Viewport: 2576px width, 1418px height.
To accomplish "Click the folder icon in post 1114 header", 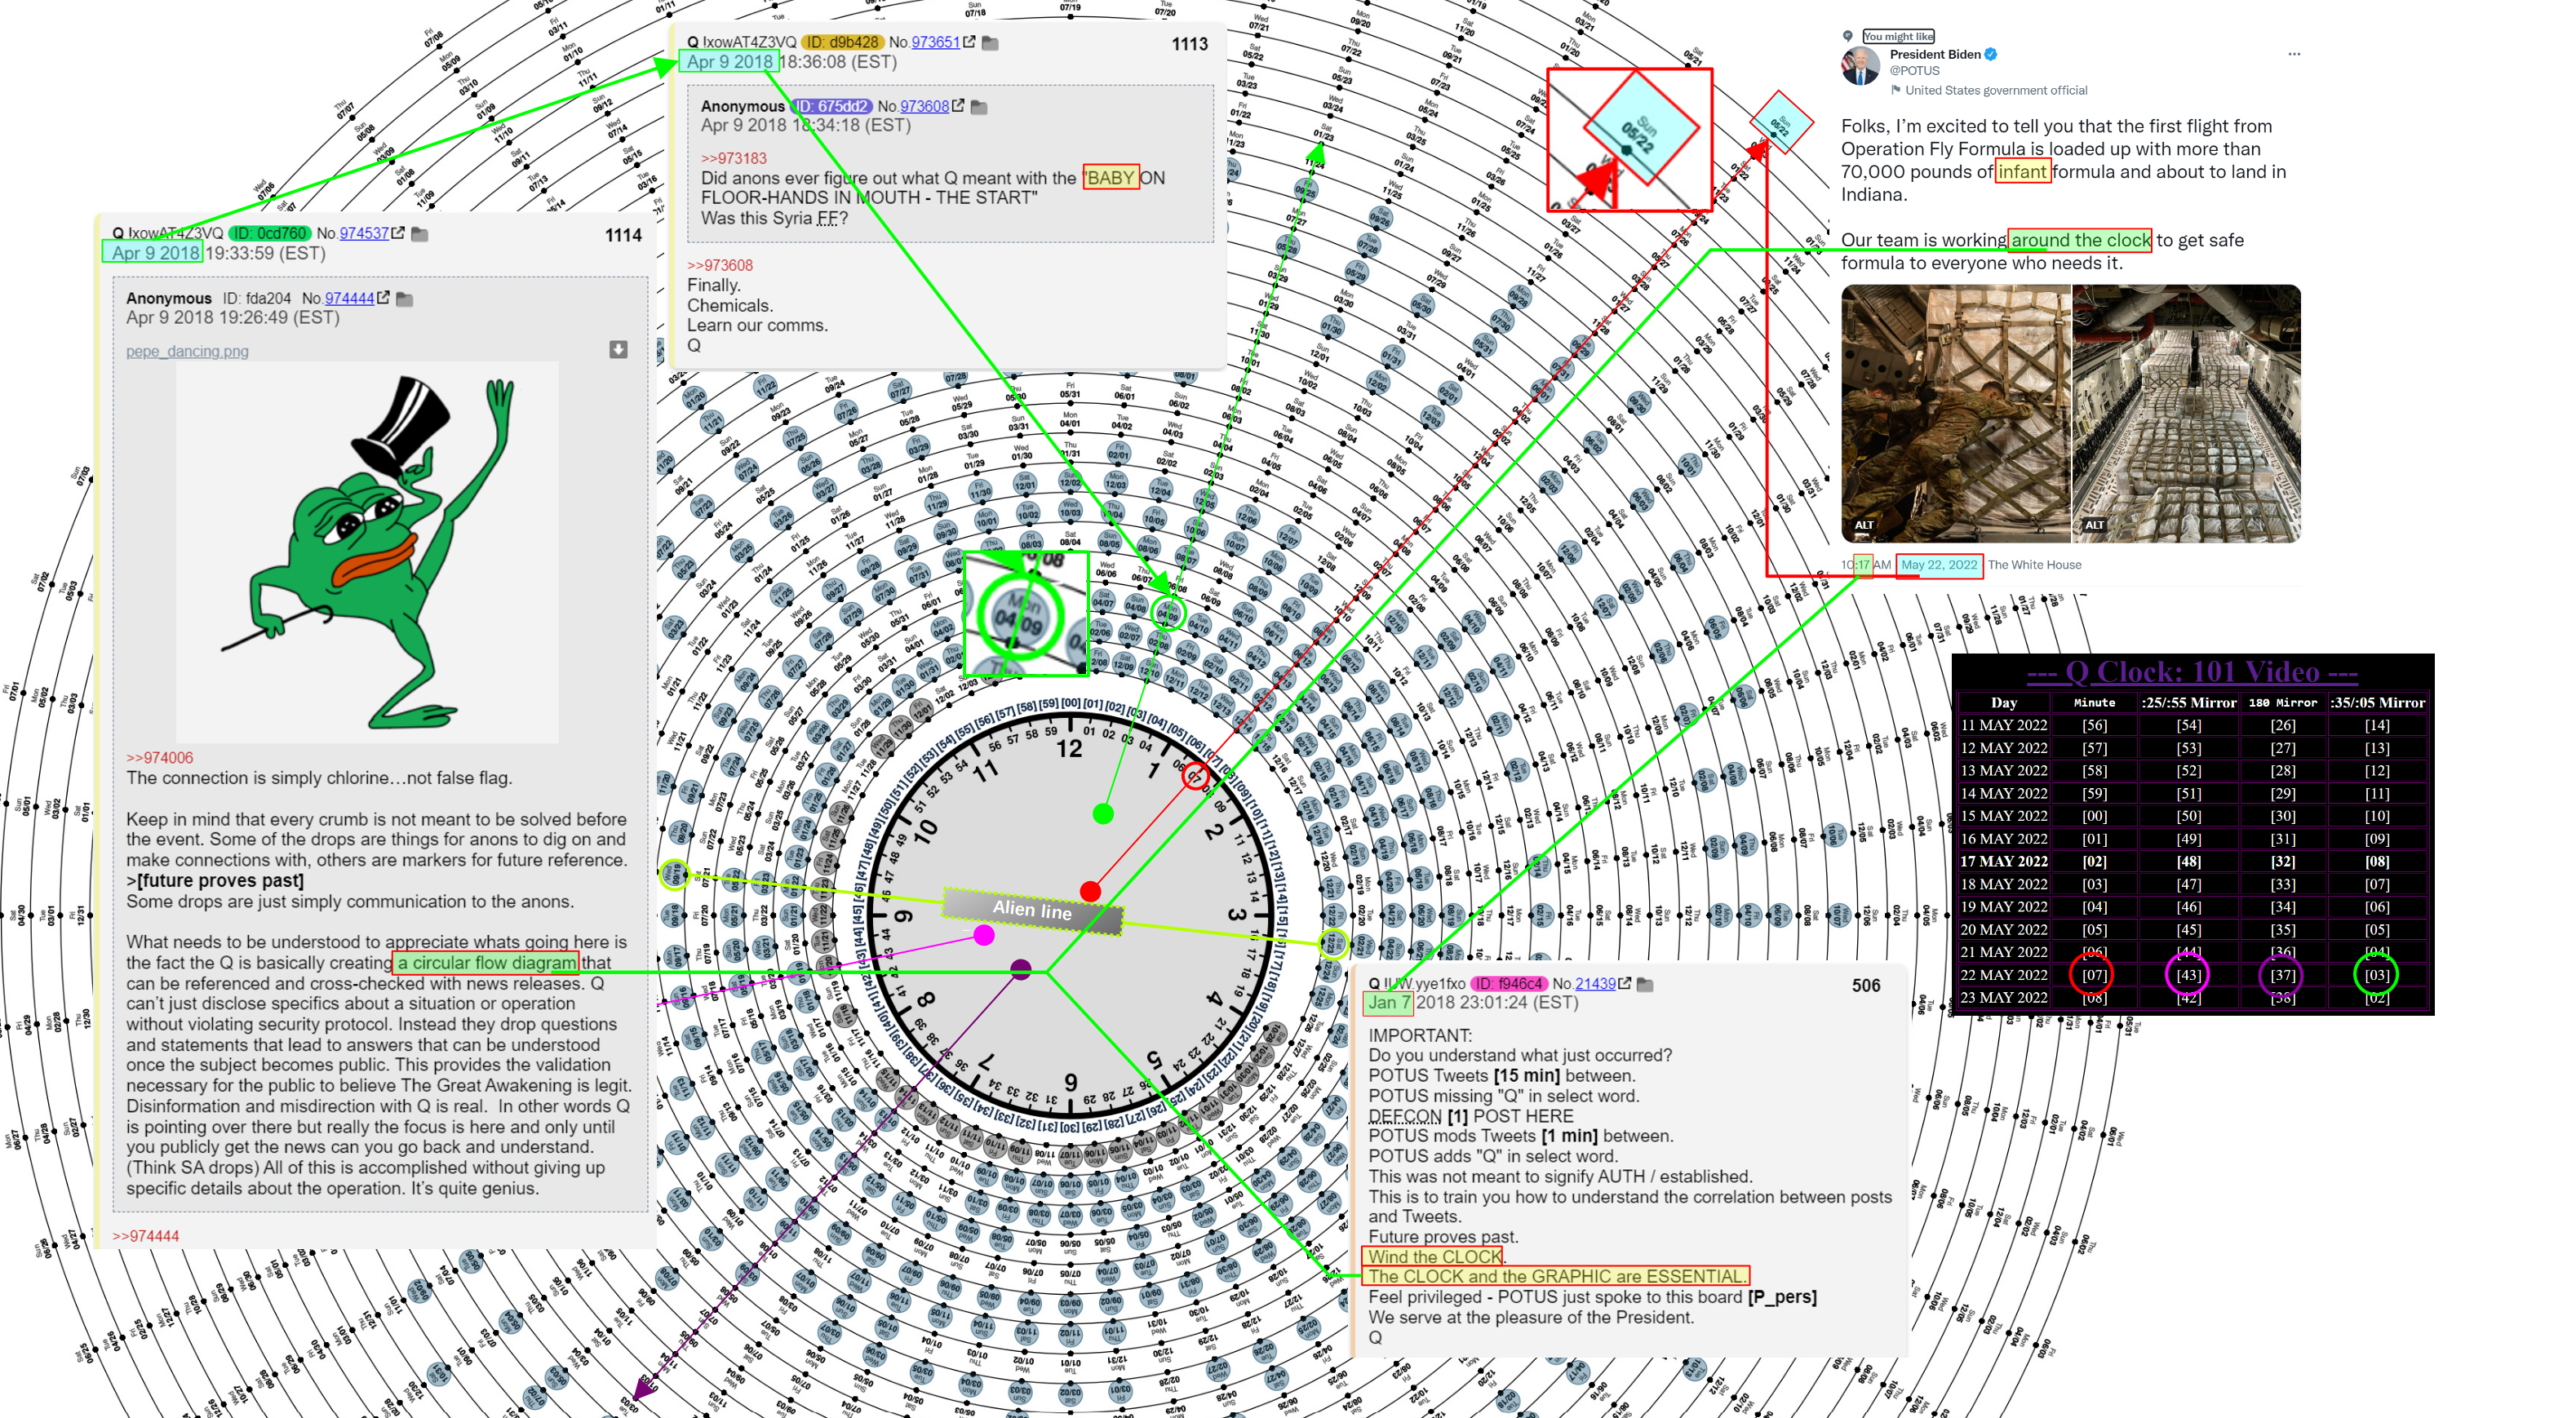I will pos(420,234).
